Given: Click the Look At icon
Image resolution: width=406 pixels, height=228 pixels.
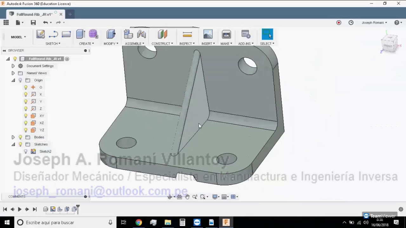Looking at the screenshot, I should [x=179, y=197].
